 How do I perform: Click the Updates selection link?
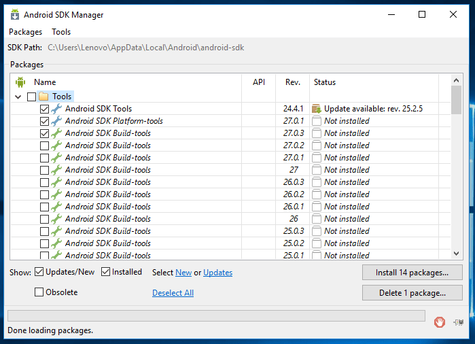pyautogui.click(x=217, y=273)
